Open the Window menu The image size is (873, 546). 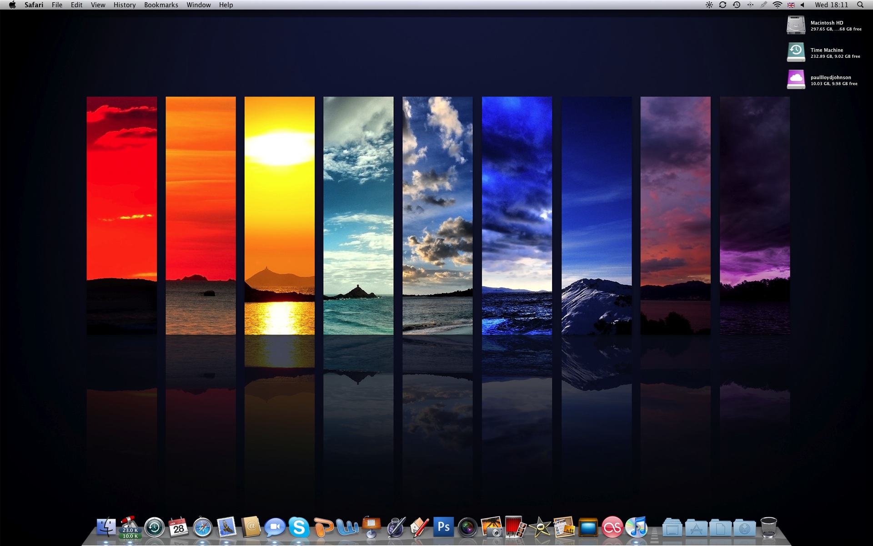(x=199, y=5)
